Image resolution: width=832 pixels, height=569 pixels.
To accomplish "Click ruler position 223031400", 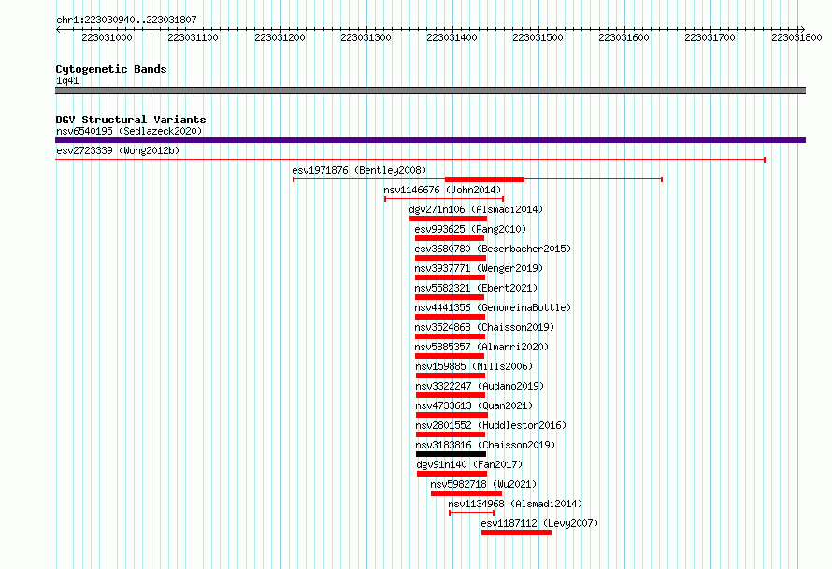I will (x=452, y=37).
